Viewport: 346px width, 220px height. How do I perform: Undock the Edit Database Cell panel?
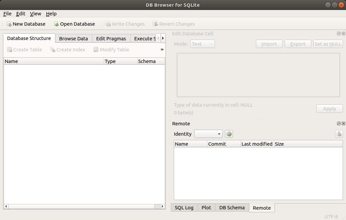coord(339,33)
